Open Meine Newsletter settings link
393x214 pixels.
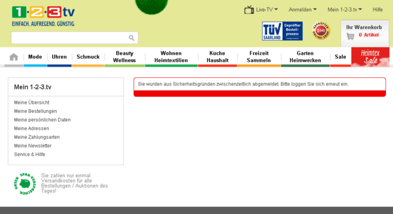(x=33, y=146)
